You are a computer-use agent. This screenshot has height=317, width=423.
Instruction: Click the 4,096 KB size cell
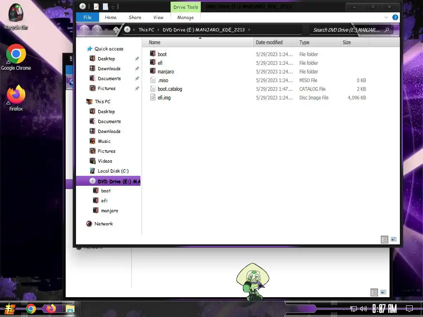pos(356,97)
